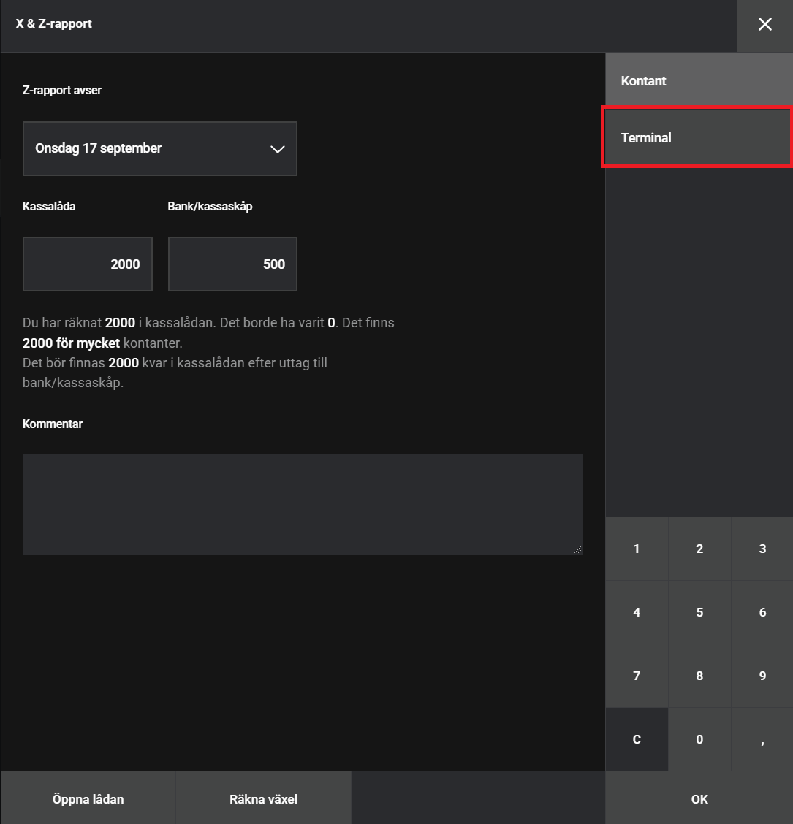
Task: Close the X & Z-rapport dialog
Action: pyautogui.click(x=764, y=25)
